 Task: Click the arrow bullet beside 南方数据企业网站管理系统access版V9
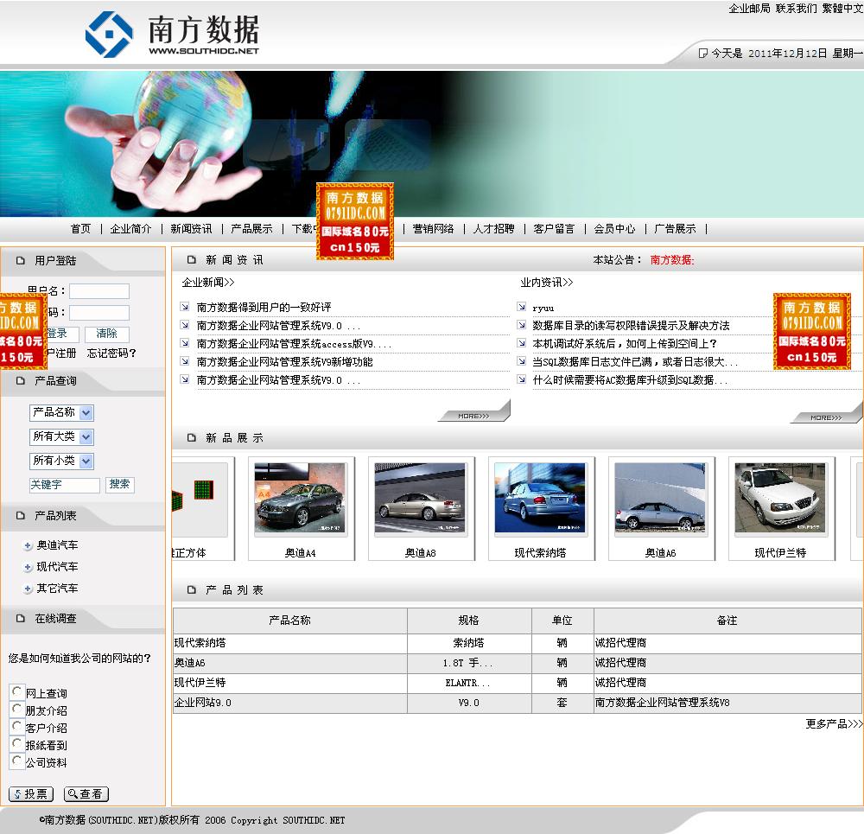tap(185, 343)
